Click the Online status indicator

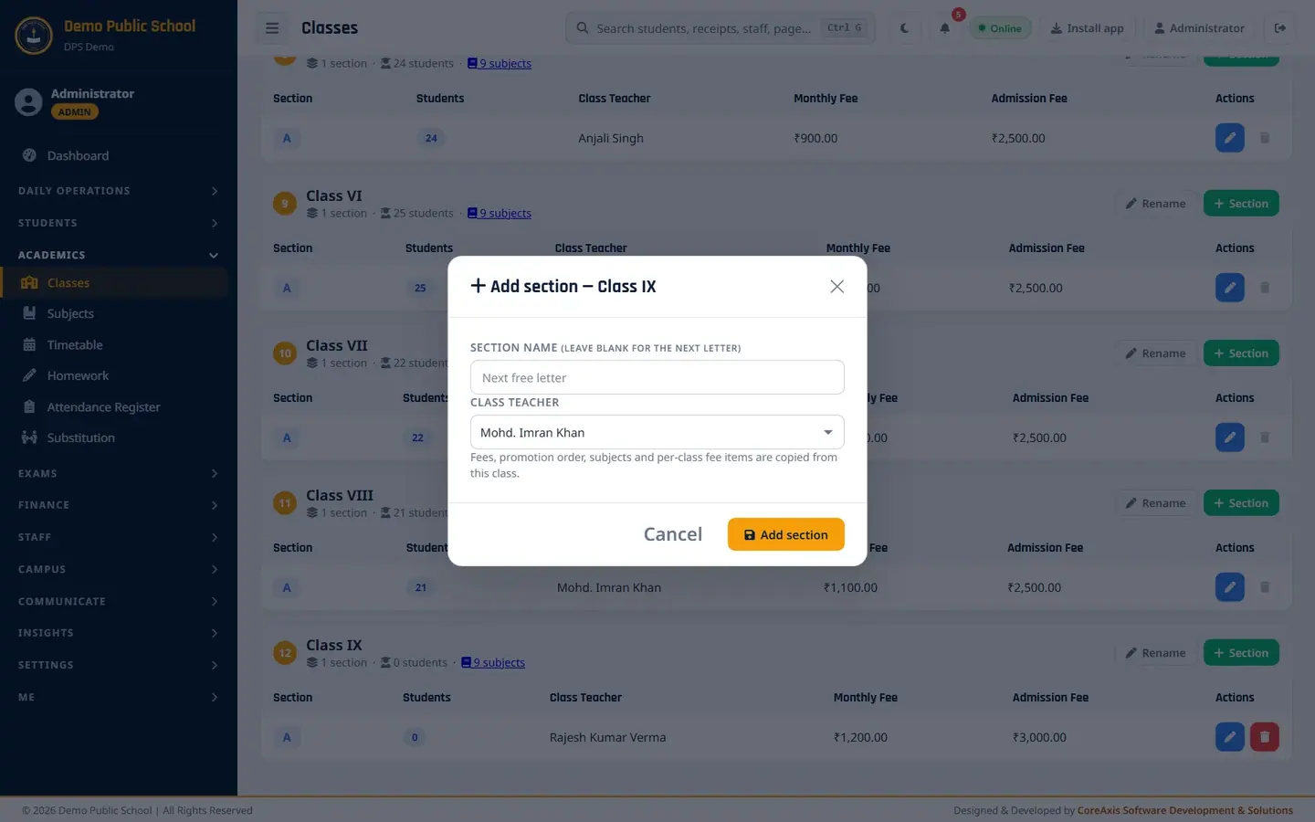(x=1000, y=28)
